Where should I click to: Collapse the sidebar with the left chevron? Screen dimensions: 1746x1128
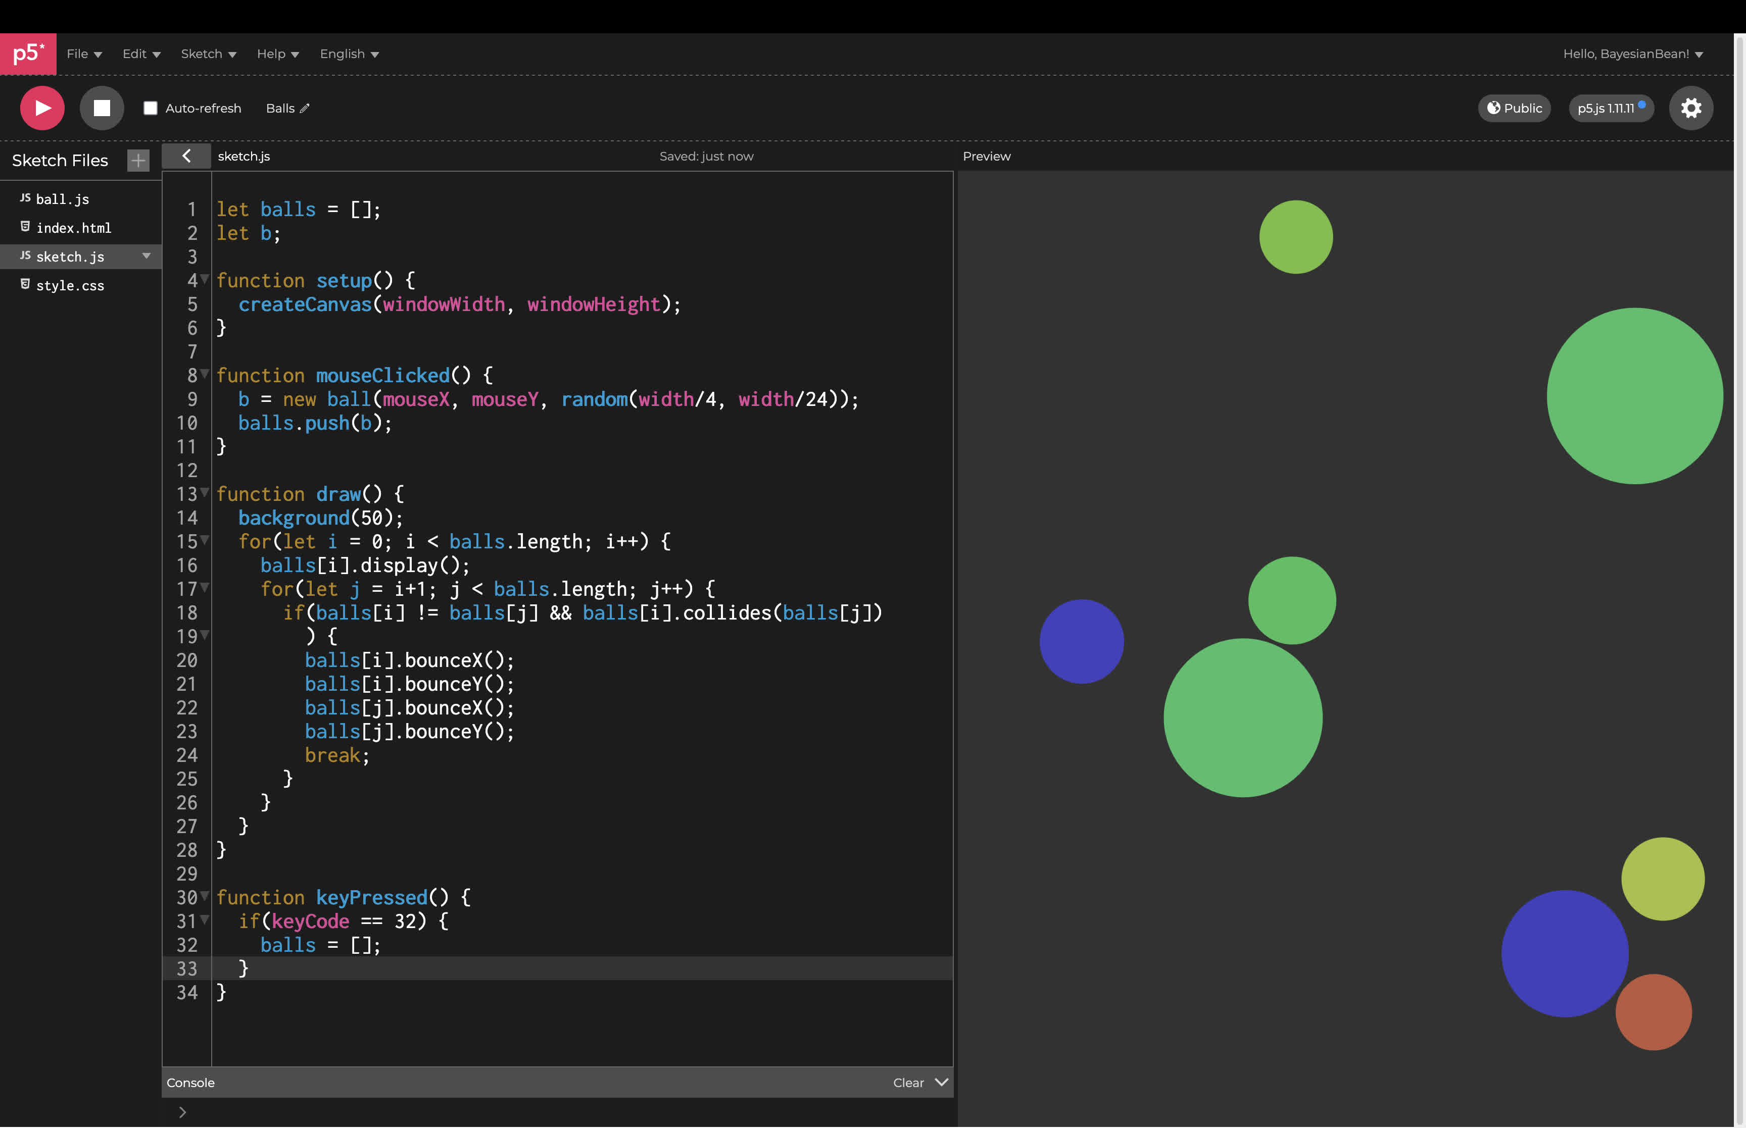(x=186, y=156)
